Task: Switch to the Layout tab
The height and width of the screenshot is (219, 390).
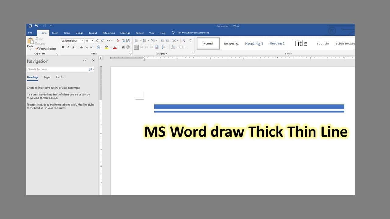Action: tap(93, 33)
